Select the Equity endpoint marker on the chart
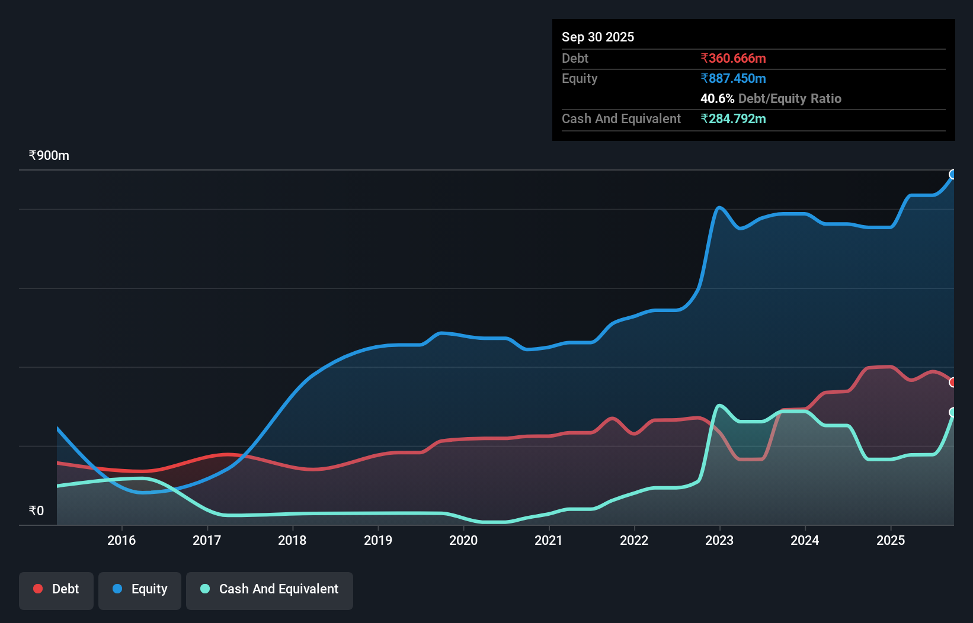 tap(953, 174)
